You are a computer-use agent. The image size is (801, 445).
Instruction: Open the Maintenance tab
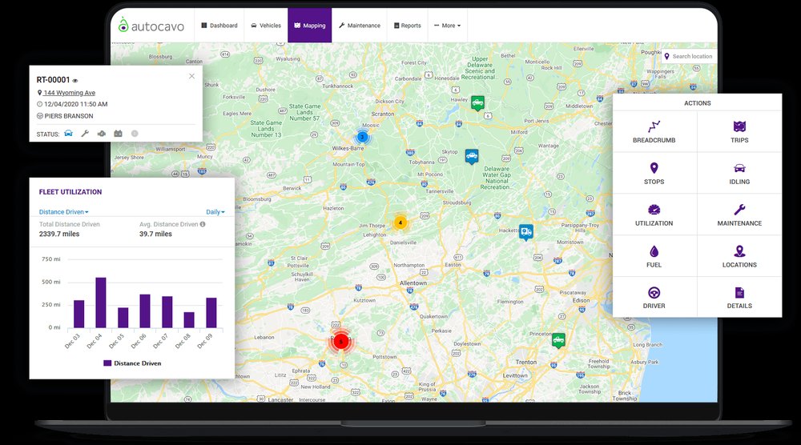coord(360,26)
